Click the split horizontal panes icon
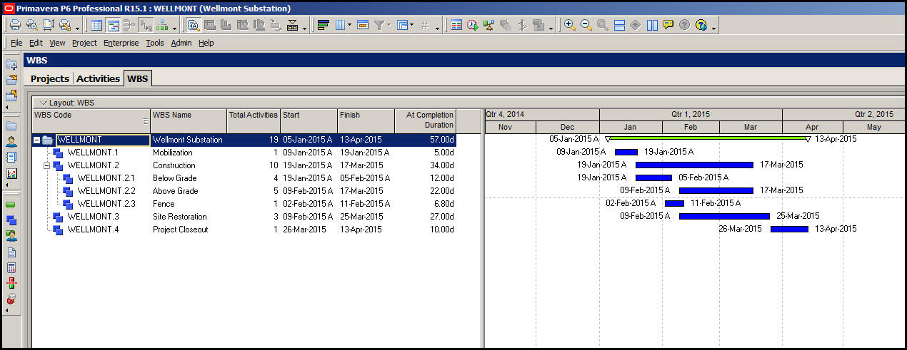Screen dimensions: 907x350 click(x=619, y=25)
